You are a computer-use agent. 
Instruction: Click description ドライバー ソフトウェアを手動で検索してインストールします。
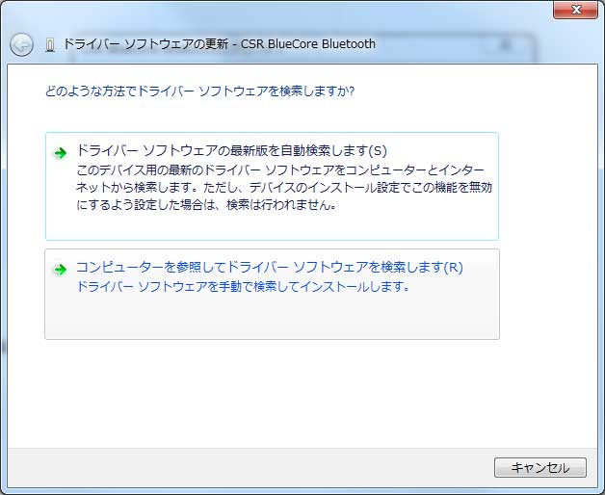click(x=243, y=286)
